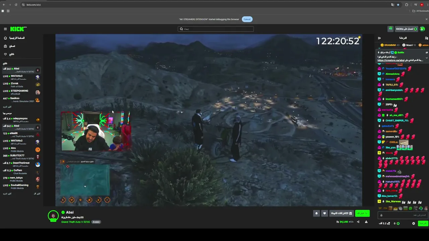Screen dimensions: 429x241
Task: Open chat settings gear icon
Action: point(414,224)
